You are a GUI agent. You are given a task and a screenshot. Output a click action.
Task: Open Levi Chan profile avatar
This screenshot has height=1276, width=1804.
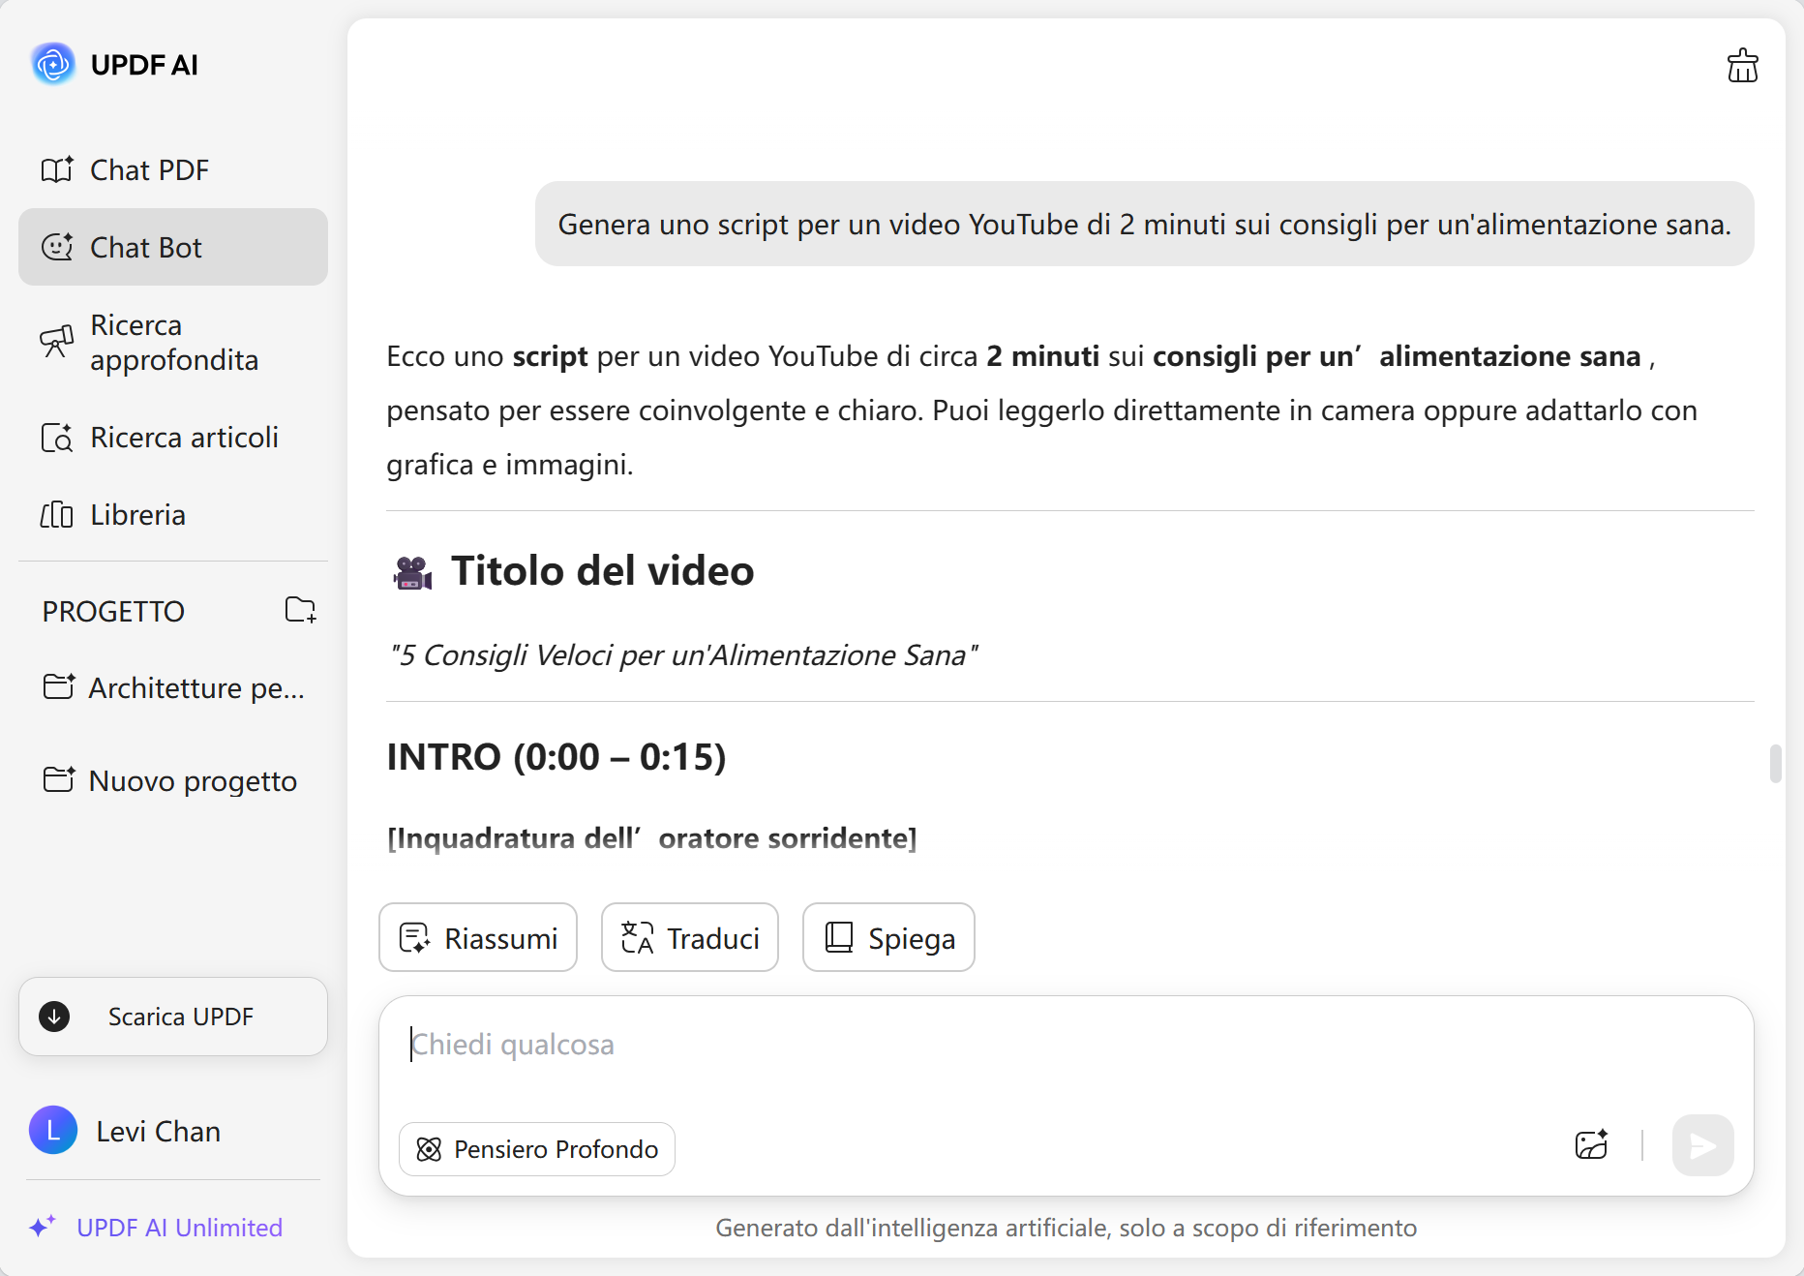53,1131
